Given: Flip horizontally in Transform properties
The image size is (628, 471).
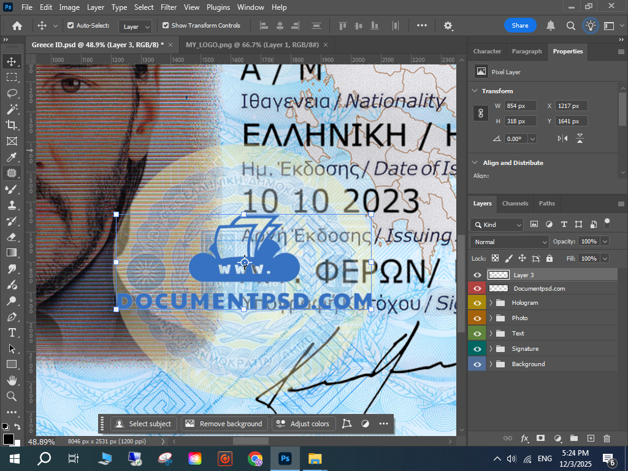Looking at the screenshot, I should [563, 139].
